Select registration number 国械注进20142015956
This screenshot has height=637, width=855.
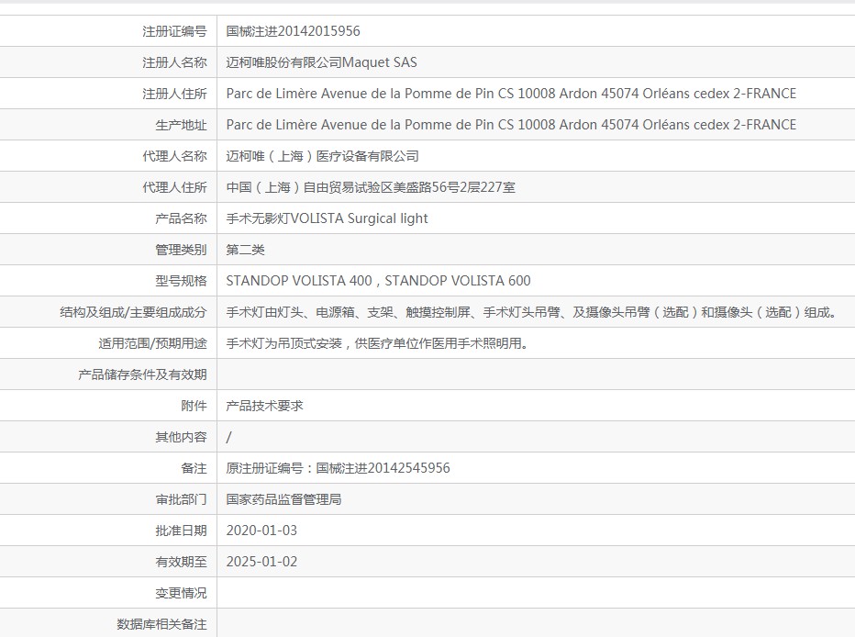293,31
